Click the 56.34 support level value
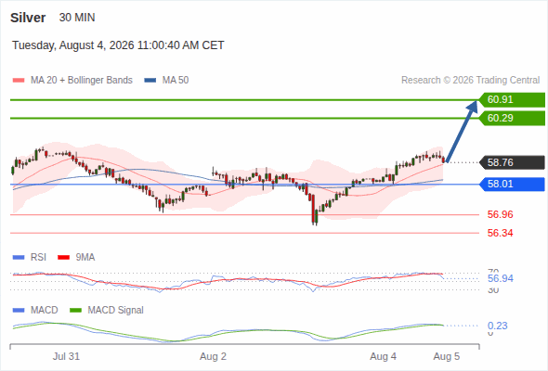Viewport: 548px width, 371px height. (x=500, y=233)
